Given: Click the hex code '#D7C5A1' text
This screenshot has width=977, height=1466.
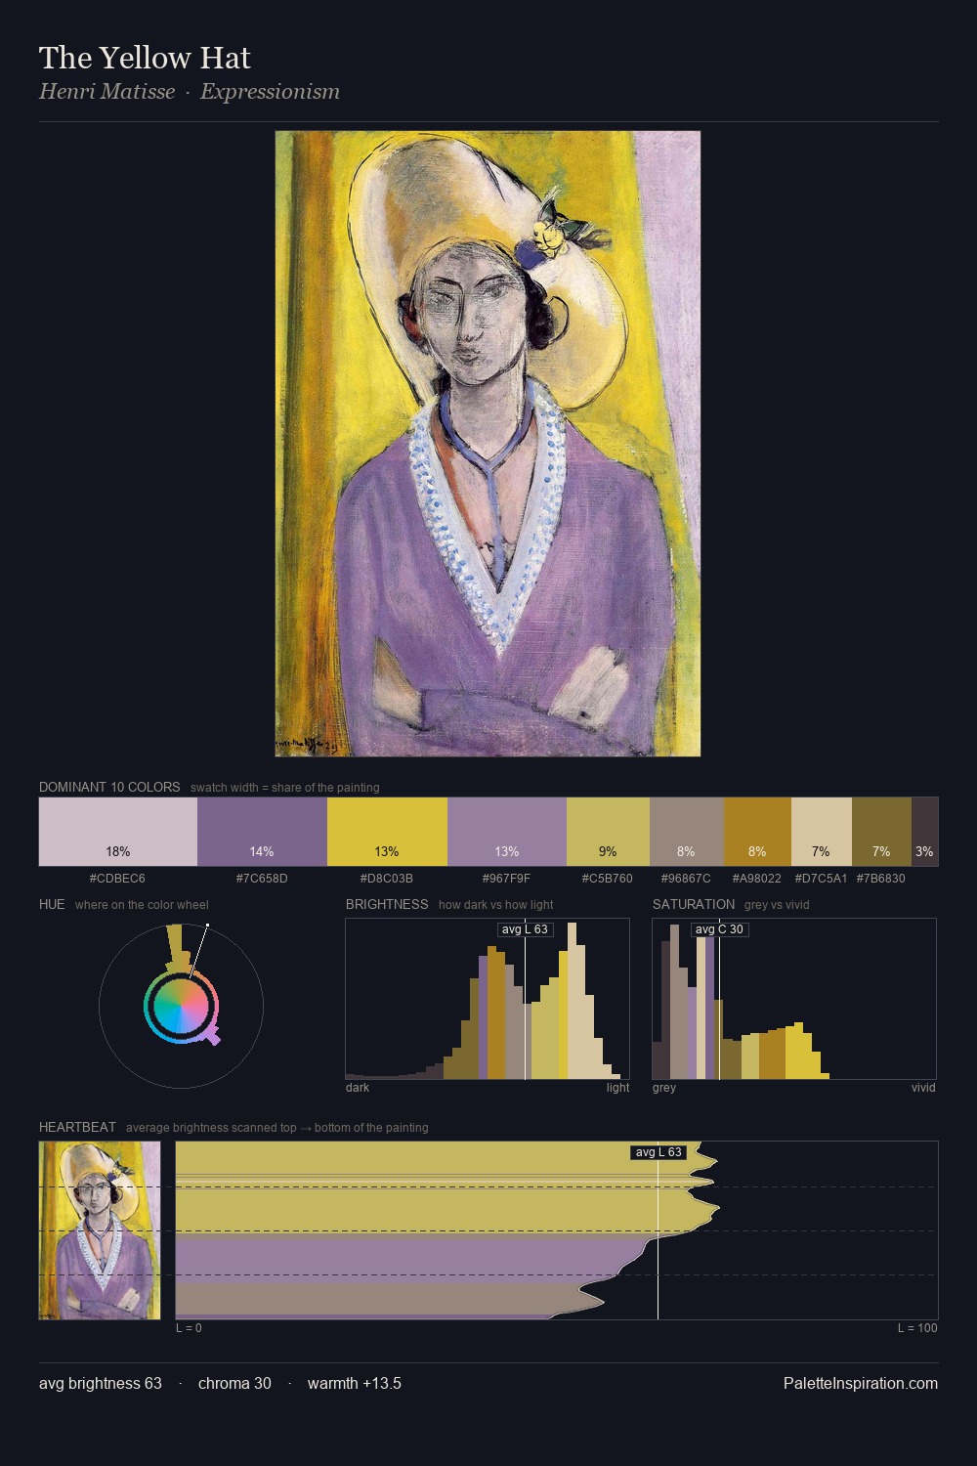Looking at the screenshot, I should coord(821,879).
